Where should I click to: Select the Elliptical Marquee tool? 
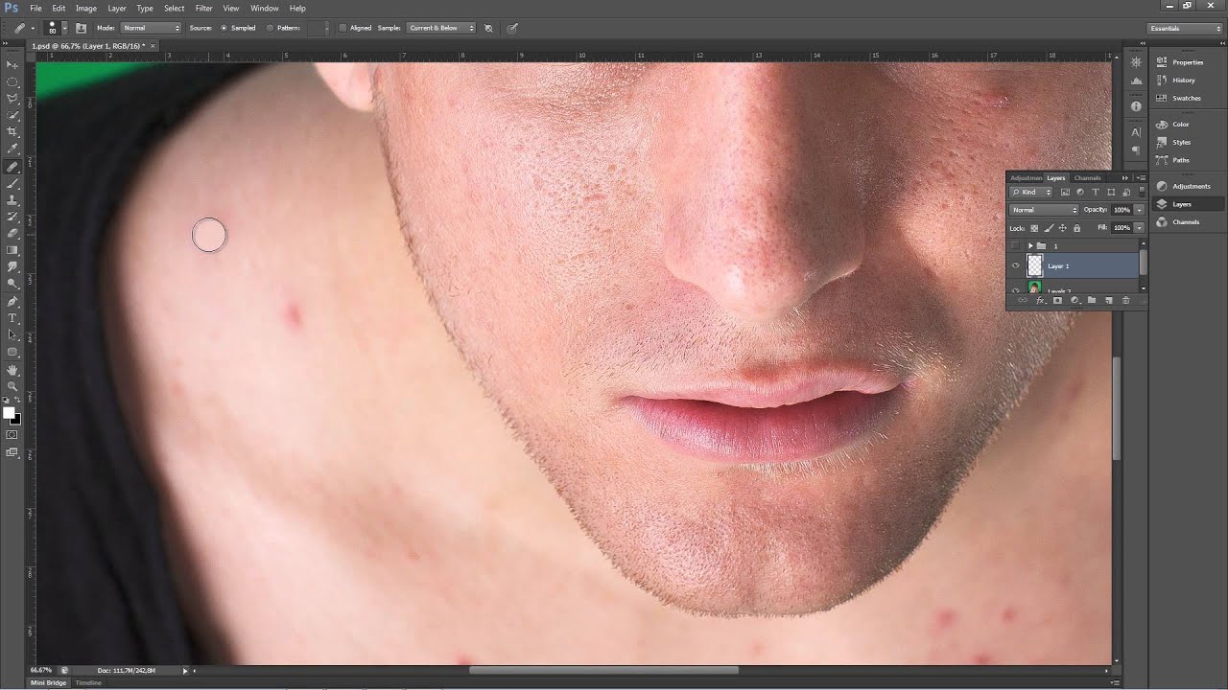12,81
